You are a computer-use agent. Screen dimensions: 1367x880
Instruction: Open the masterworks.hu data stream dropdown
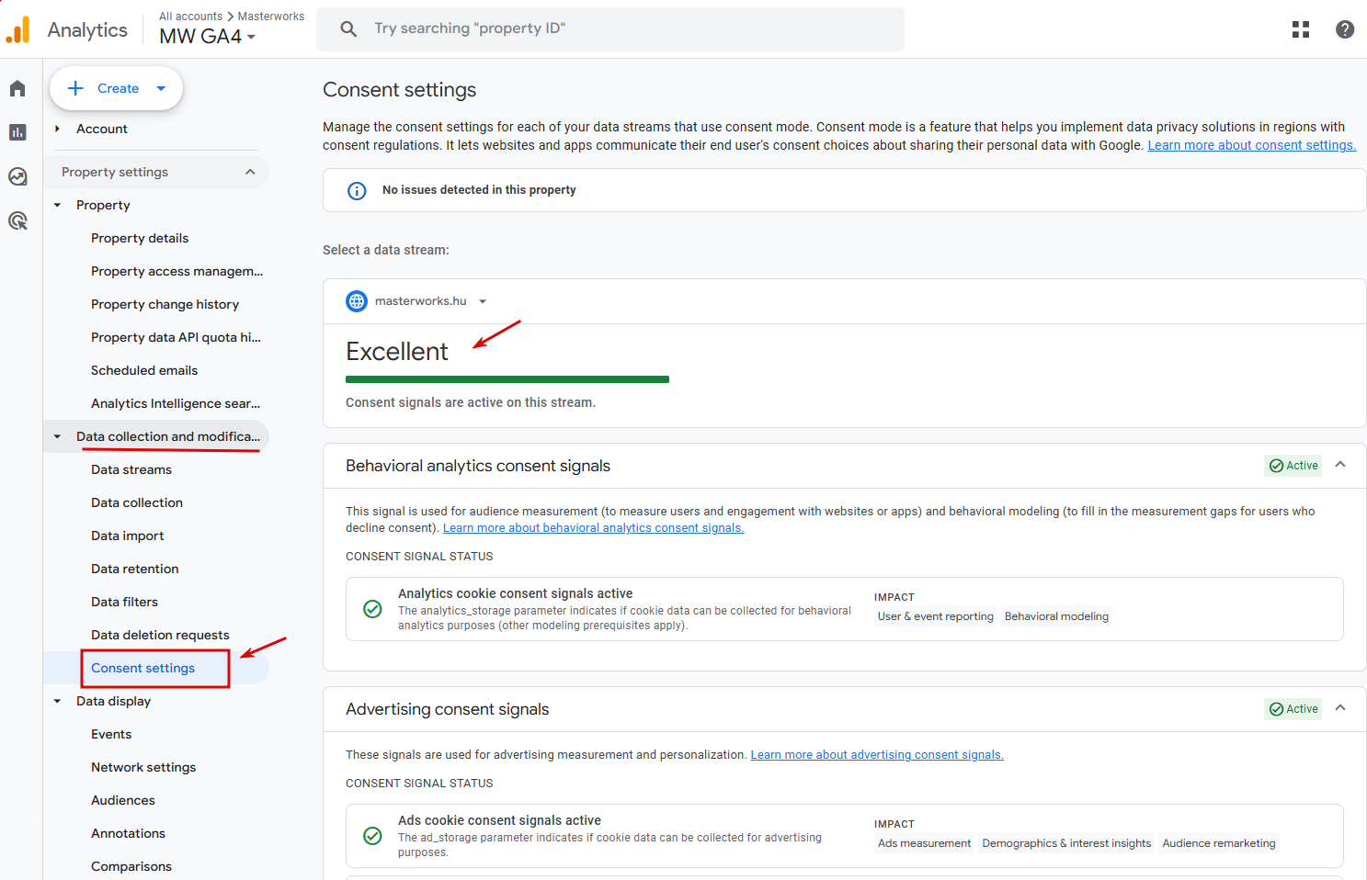pos(483,301)
